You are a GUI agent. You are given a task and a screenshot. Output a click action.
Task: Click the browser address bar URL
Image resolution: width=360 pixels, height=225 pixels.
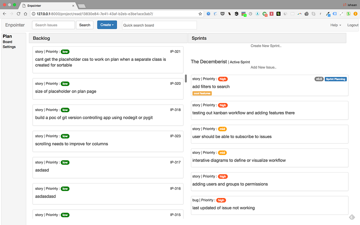coord(94,14)
